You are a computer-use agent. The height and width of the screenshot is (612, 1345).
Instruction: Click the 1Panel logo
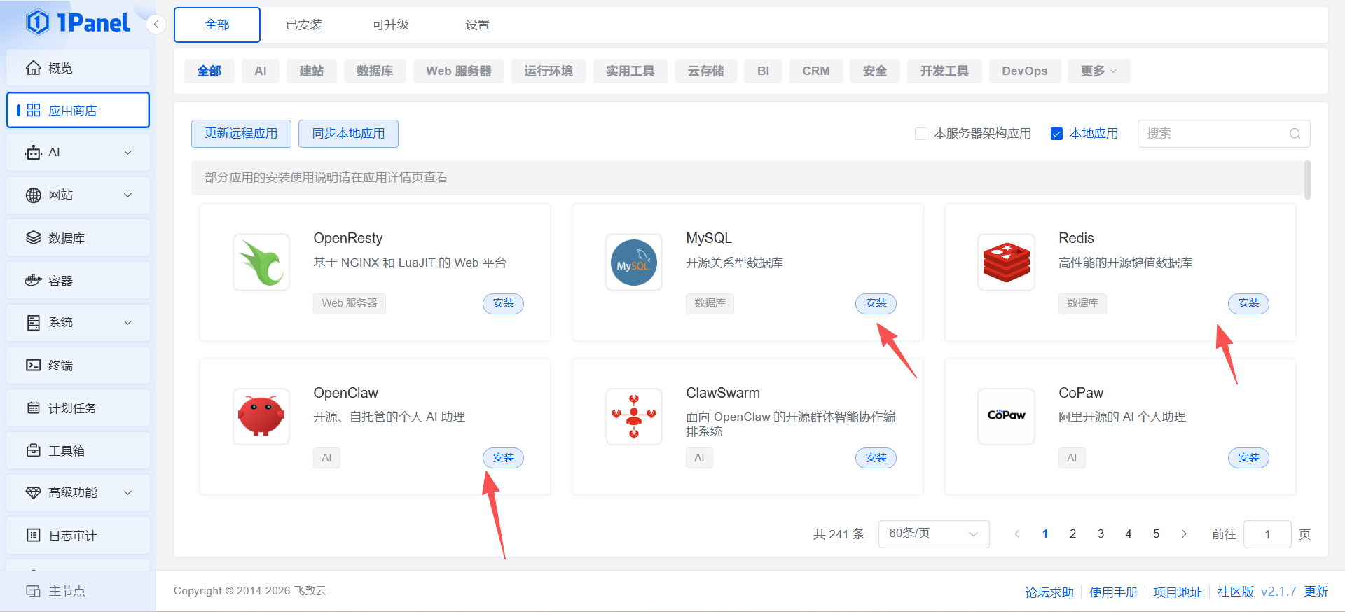pyautogui.click(x=78, y=22)
